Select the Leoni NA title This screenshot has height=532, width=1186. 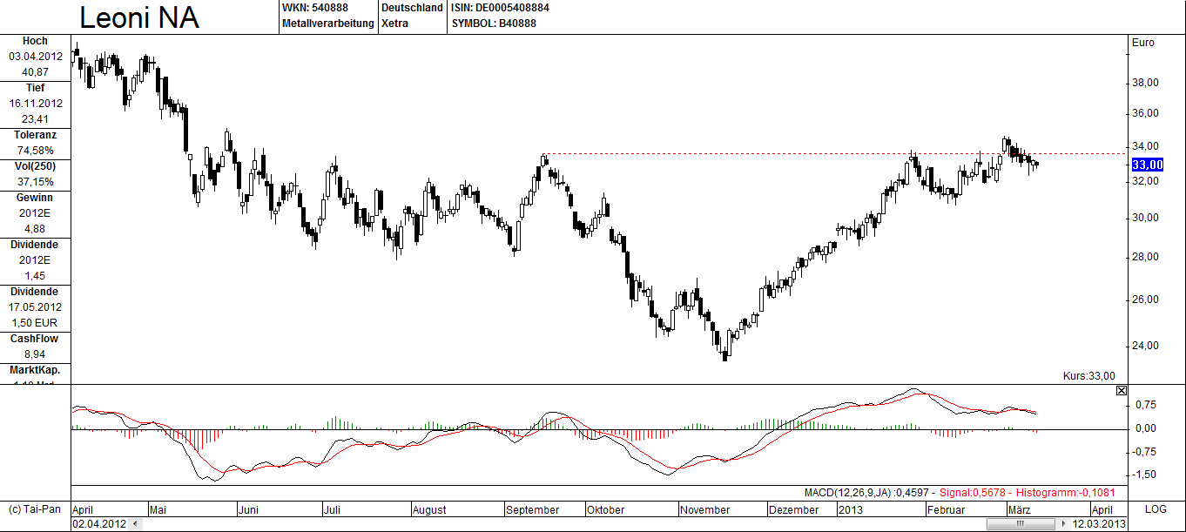tap(139, 18)
